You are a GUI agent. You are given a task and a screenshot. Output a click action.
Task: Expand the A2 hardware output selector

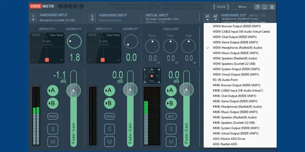coord(215,17)
